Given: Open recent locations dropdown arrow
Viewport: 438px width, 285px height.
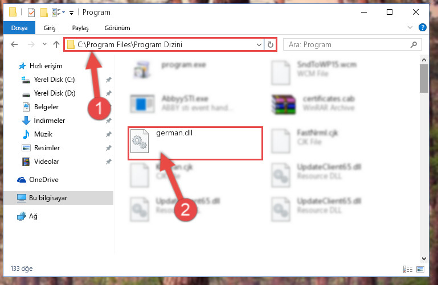Looking at the screenshot, I should (x=44, y=44).
